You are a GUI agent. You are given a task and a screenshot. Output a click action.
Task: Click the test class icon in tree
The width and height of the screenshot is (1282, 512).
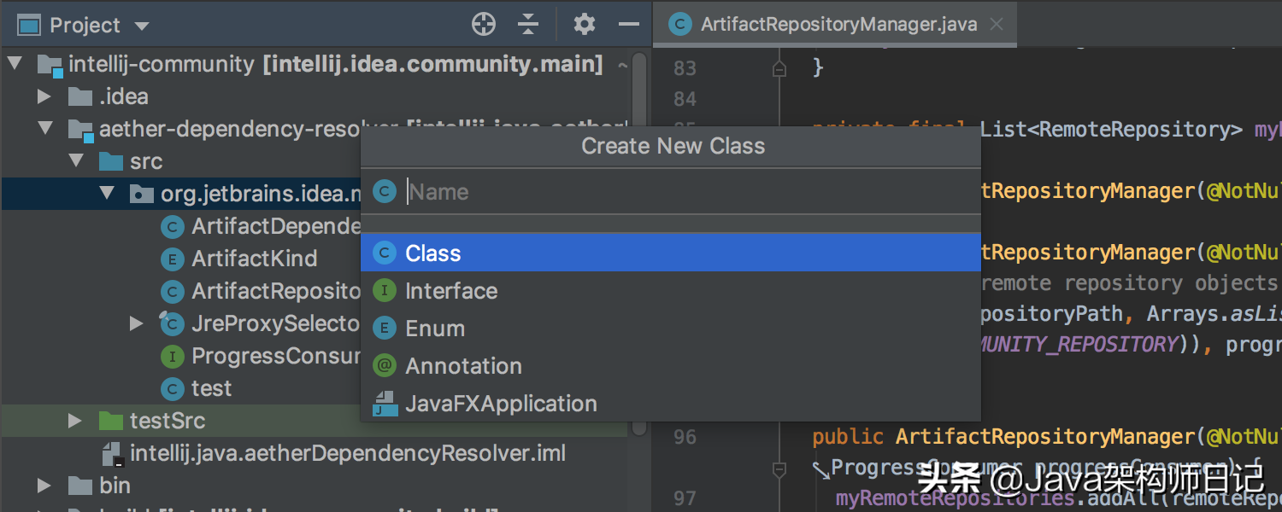pyautogui.click(x=173, y=388)
